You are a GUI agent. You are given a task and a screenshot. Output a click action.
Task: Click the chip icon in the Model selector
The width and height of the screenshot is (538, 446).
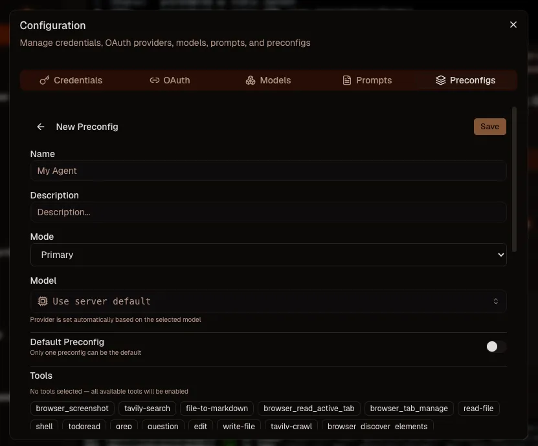pyautogui.click(x=43, y=301)
